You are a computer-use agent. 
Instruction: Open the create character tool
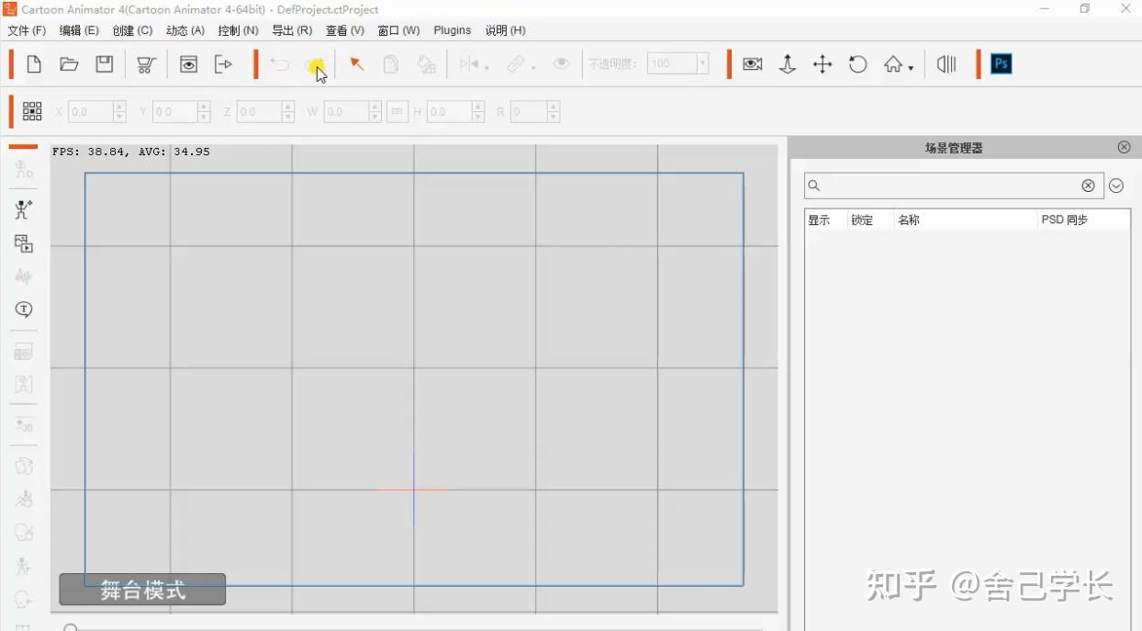pyautogui.click(x=24, y=209)
